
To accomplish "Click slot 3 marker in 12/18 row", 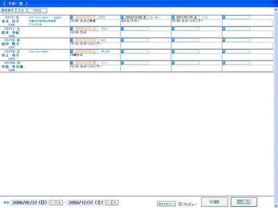I will [173, 51].
